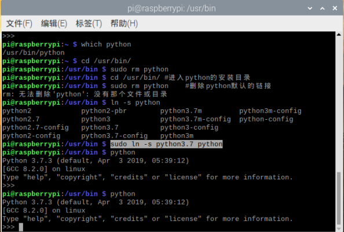The width and height of the screenshot is (344, 232).
Task: Click 'python3m-config' in the completion list
Action: click(270, 111)
